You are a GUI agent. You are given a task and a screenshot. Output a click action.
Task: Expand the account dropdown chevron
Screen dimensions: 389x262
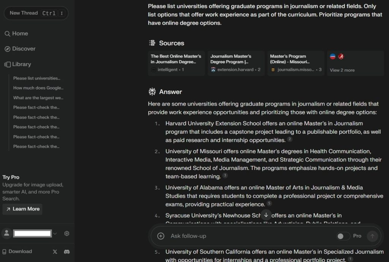pos(55,234)
